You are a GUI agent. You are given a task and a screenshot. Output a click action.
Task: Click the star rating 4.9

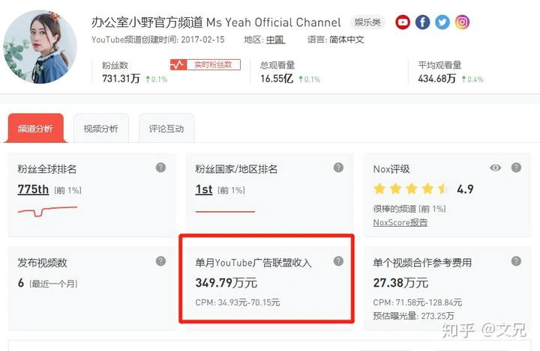point(424,189)
